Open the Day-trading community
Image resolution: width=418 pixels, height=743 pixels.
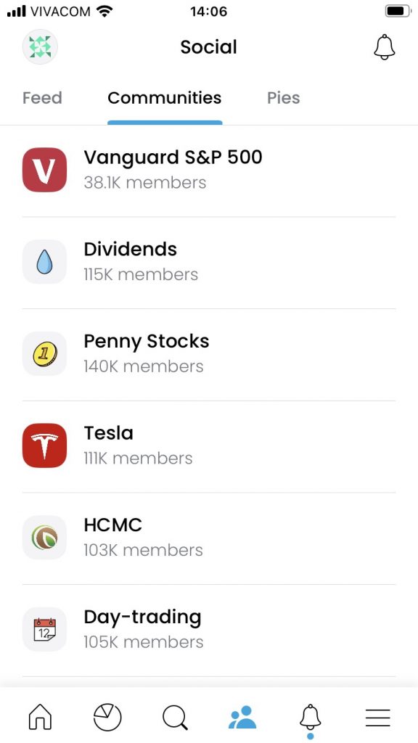(x=209, y=630)
